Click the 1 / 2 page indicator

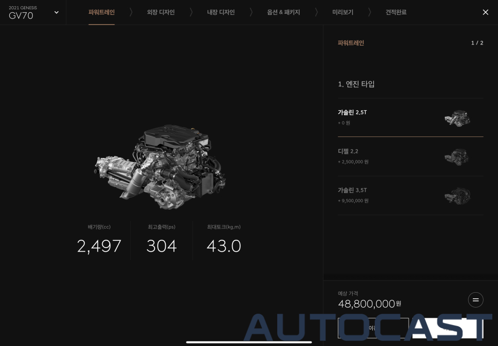[477, 43]
